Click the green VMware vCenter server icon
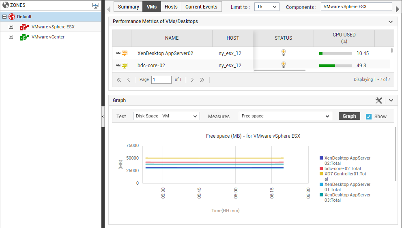The image size is (402, 228). [24, 37]
